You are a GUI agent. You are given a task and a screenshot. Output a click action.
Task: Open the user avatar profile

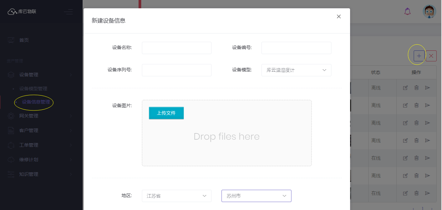coord(429,11)
